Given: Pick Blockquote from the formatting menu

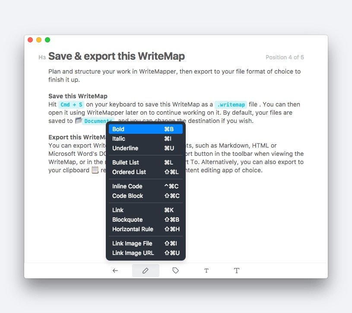Looking at the screenshot, I should tap(146, 219).
